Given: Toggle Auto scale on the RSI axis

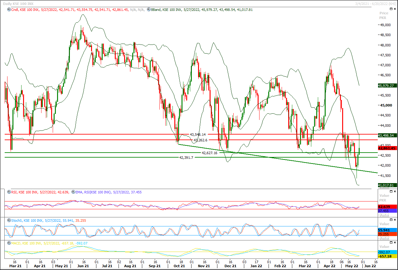Looking at the screenshot, I should (x=384, y=215).
